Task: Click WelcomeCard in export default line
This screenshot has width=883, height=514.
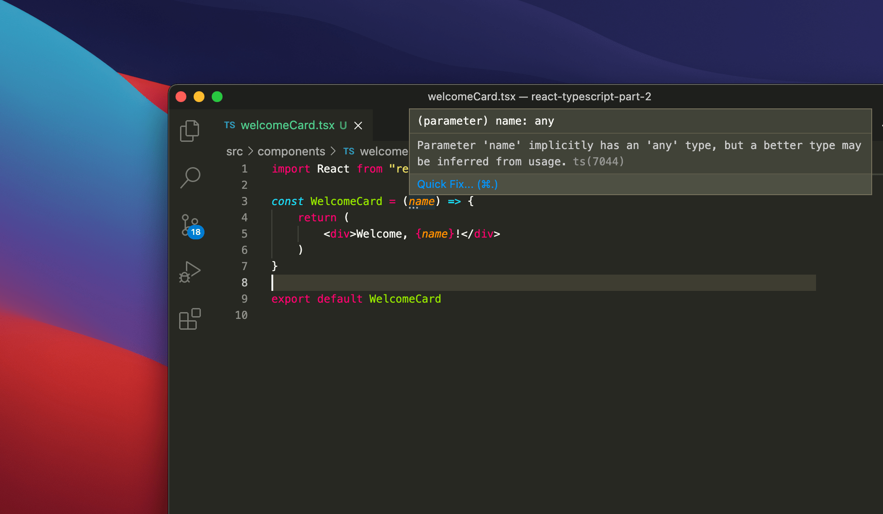Action: (405, 299)
